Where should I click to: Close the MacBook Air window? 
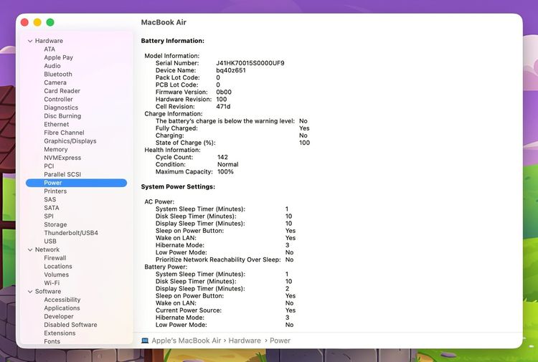pos(24,22)
